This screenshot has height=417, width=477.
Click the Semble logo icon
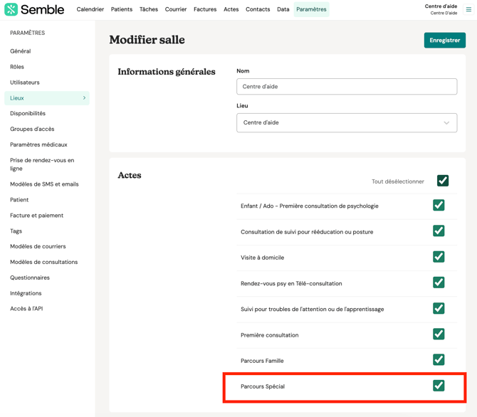tap(11, 9)
